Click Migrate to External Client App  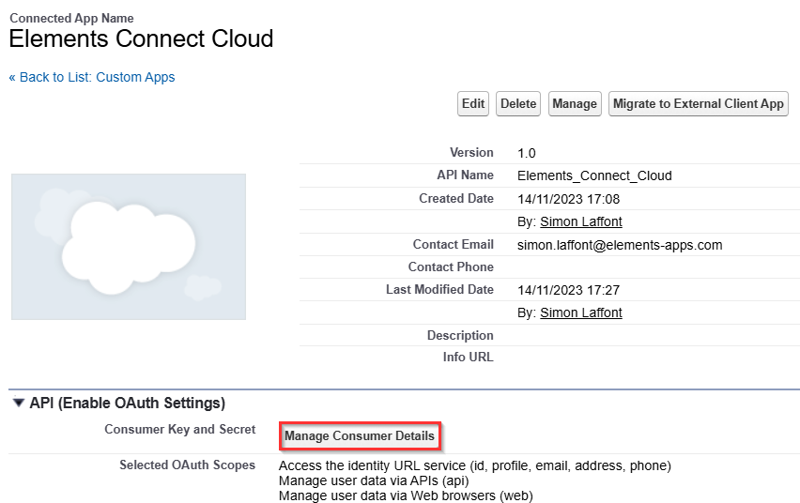pyautogui.click(x=699, y=104)
